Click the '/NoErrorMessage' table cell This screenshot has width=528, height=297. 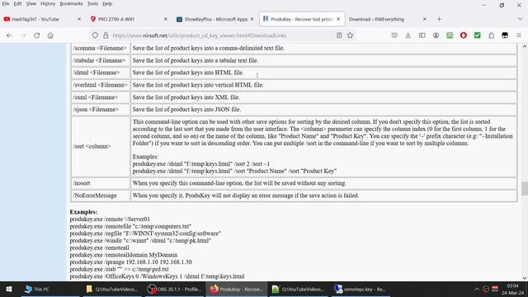point(101,196)
